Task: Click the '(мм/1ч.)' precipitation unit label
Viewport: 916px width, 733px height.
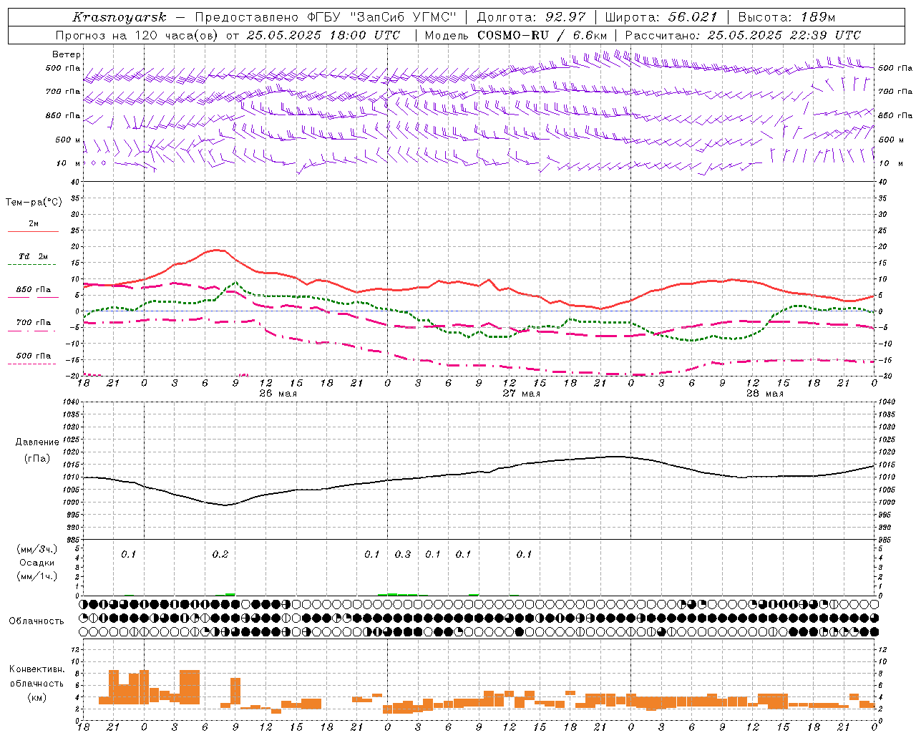Action: click(36, 576)
